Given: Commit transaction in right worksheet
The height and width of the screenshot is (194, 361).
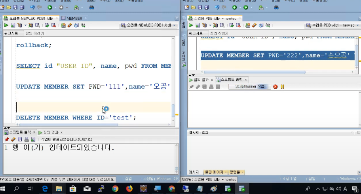Looking at the screenshot, I should (232, 25).
